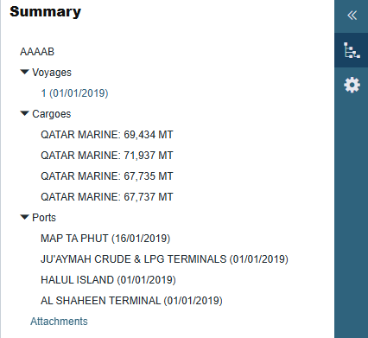The width and height of the screenshot is (368, 338).
Task: Select AL SHAHEEN TERMINAL port entry
Action: click(x=131, y=301)
